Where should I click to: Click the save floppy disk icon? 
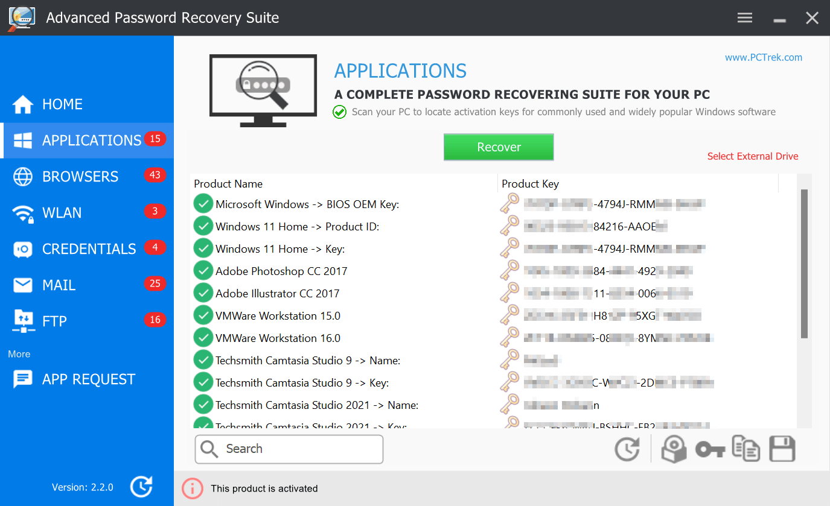[782, 449]
